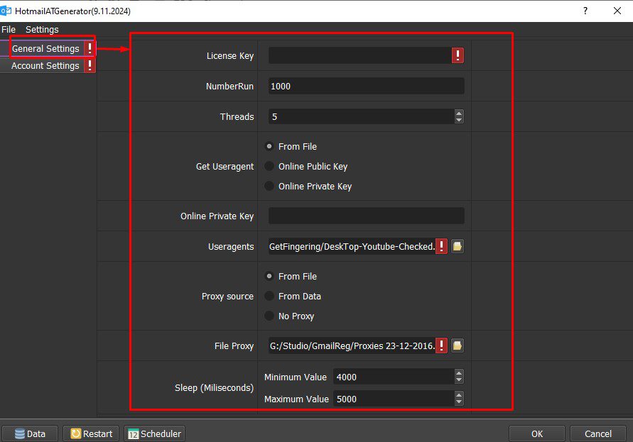
Task: Click the "Threads" label
Action: pos(237,117)
